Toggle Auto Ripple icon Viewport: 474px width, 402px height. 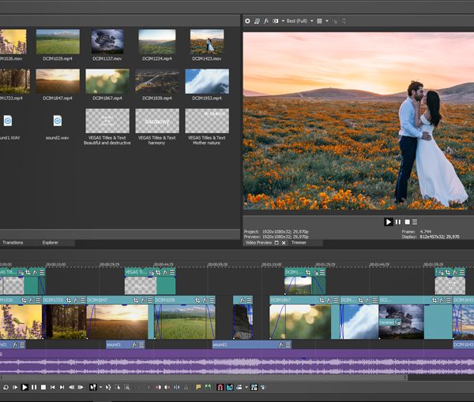point(239,387)
